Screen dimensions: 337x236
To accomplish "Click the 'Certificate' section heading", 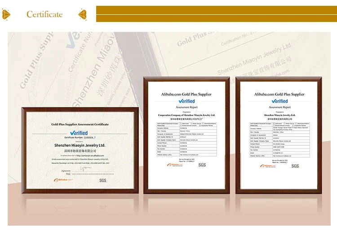I will coord(44,14).
